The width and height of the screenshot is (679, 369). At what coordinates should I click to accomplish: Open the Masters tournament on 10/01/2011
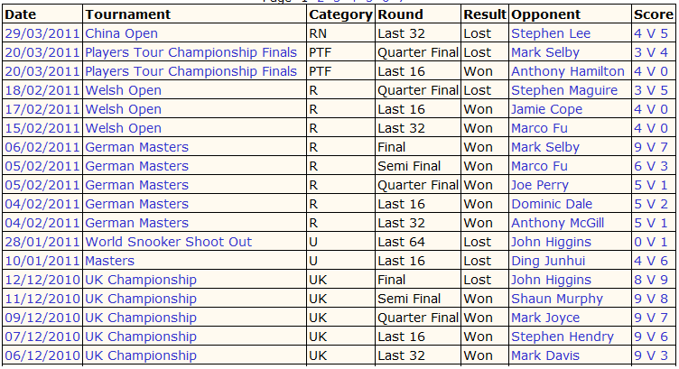109,261
